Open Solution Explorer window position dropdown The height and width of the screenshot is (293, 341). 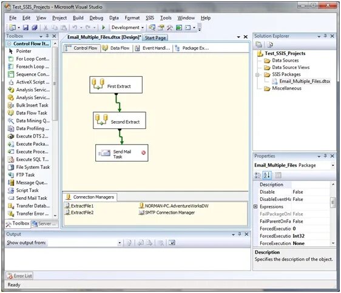click(319, 36)
